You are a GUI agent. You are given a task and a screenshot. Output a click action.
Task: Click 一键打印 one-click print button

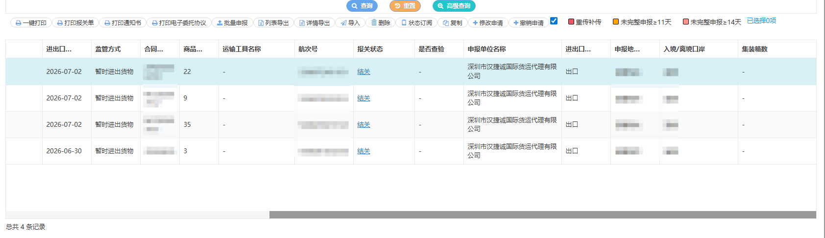pyautogui.click(x=31, y=23)
